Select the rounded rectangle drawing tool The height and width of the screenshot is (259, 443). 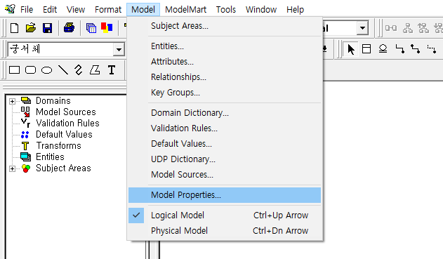click(x=30, y=69)
